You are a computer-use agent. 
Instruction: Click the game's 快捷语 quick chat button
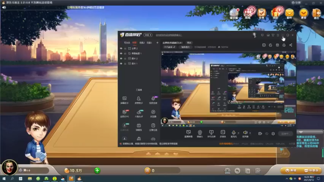click(x=311, y=171)
